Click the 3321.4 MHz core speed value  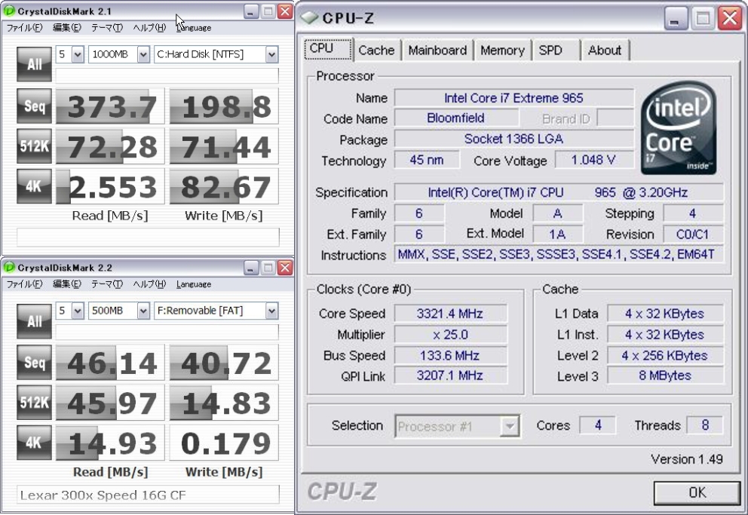tap(450, 313)
